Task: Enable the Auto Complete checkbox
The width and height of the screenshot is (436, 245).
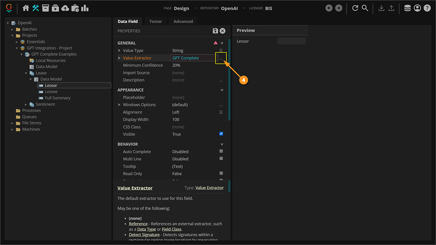Action: (x=221, y=151)
